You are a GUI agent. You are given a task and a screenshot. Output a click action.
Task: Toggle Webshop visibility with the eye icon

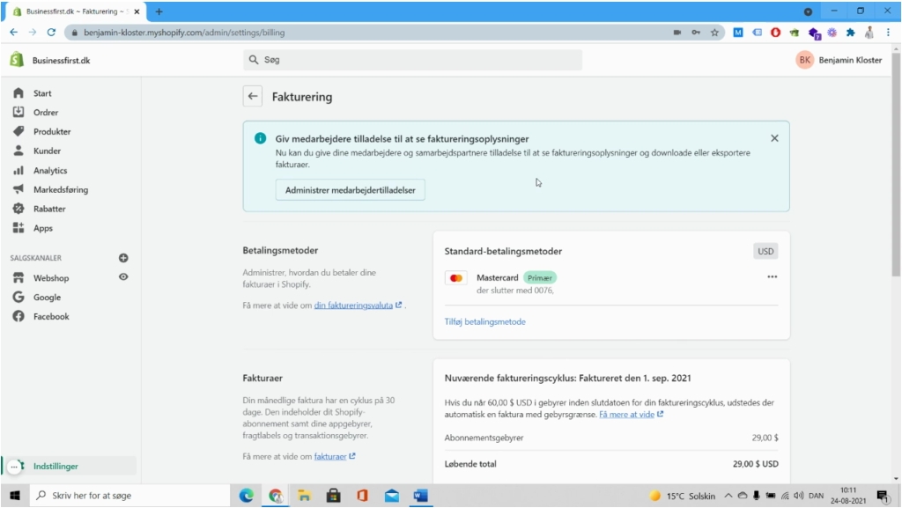(x=123, y=277)
